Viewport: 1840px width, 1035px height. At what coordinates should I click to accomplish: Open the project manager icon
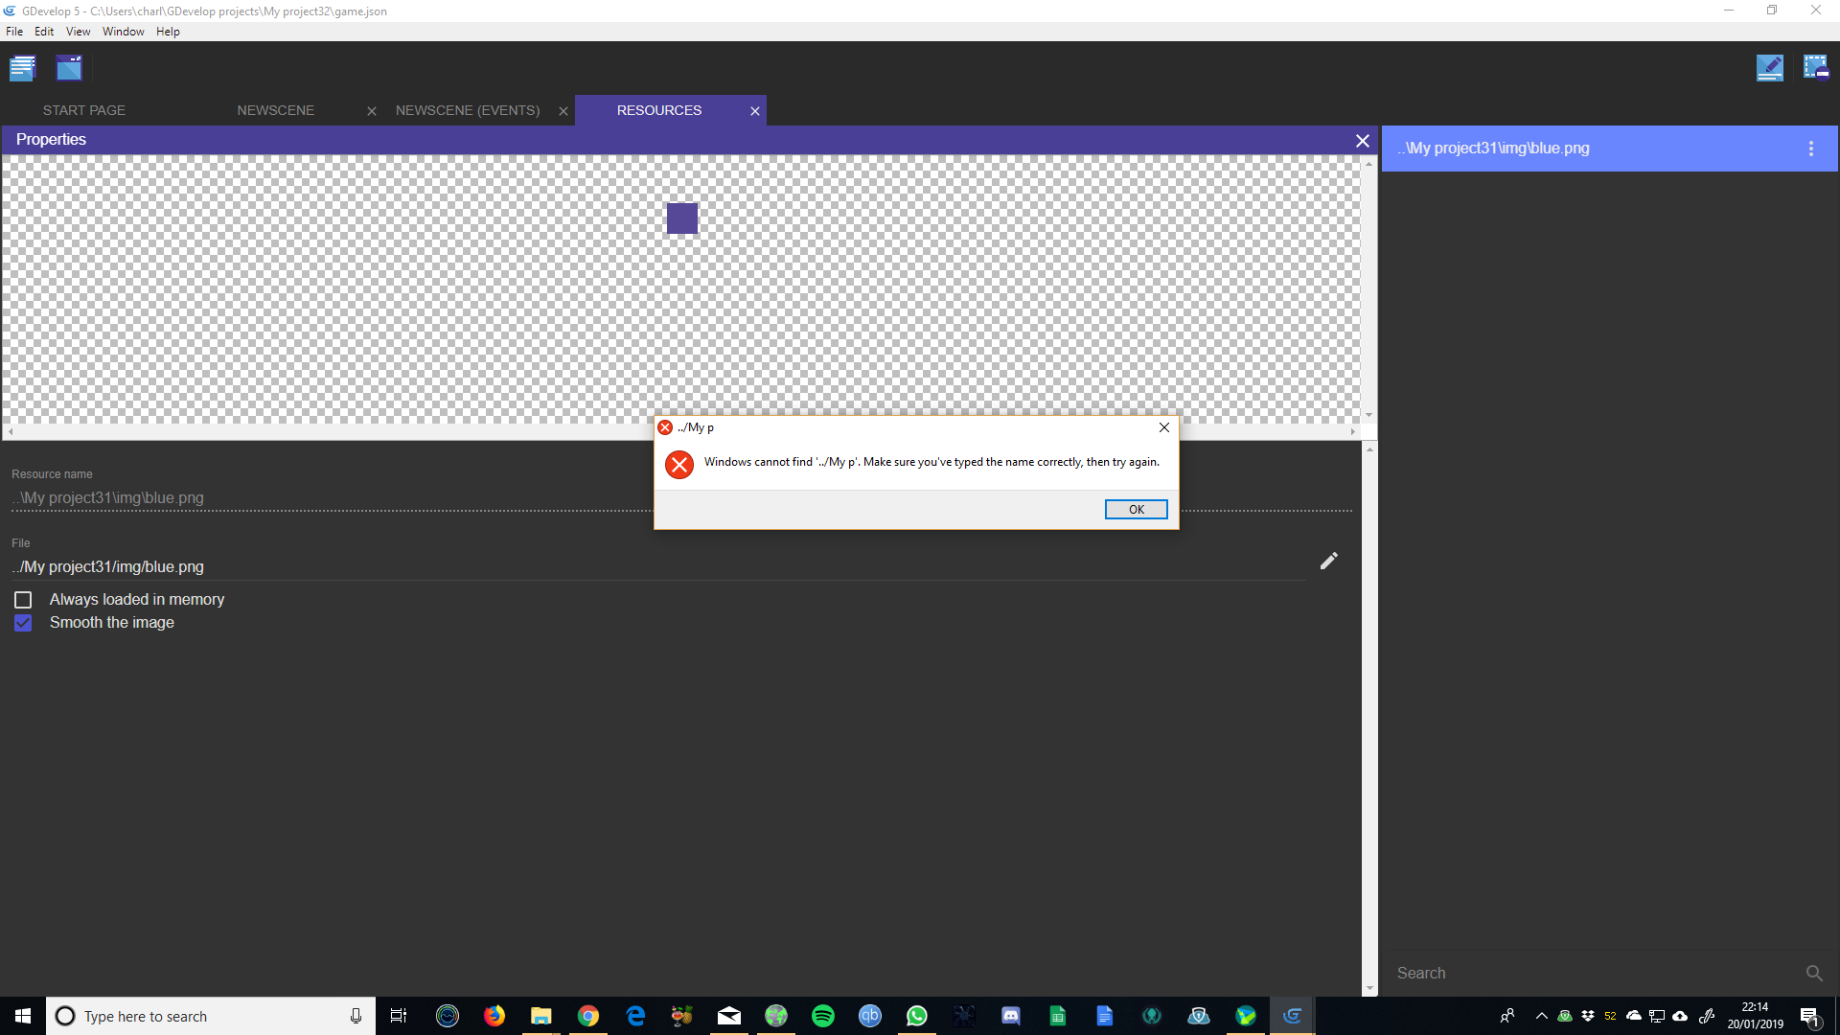22,68
